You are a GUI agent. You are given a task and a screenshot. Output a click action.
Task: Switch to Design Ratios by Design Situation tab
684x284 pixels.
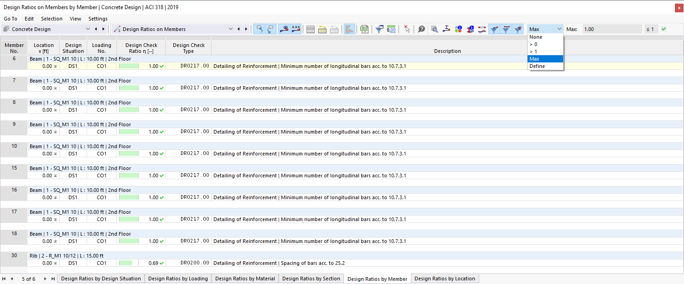pos(101,279)
